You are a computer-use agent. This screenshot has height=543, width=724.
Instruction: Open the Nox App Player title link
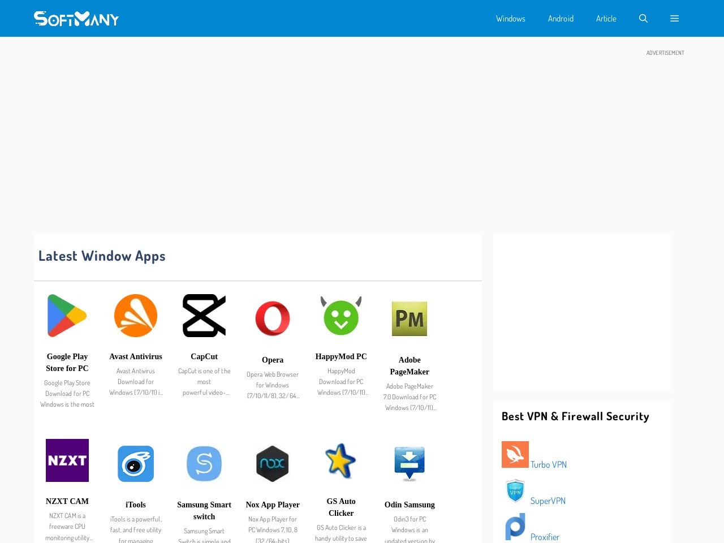(x=273, y=505)
